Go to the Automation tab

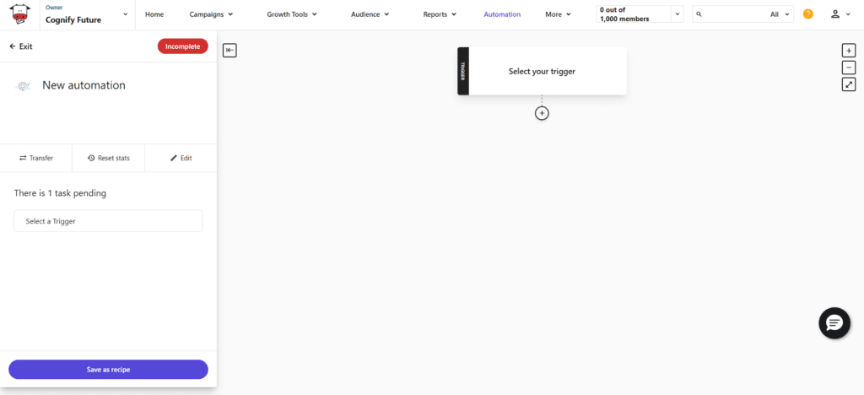(x=502, y=14)
